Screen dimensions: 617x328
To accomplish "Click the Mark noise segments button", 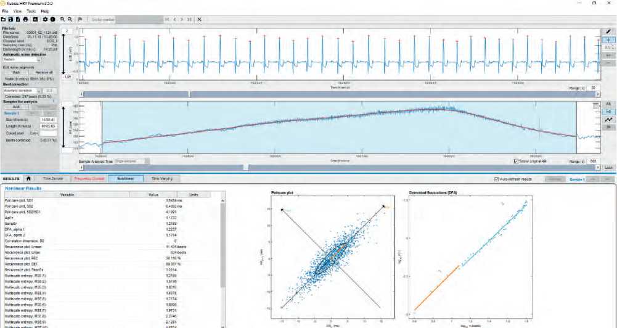I will coord(16,73).
